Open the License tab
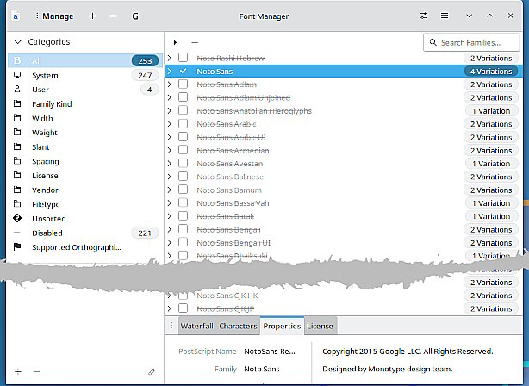This screenshot has height=386, width=529. coord(320,327)
